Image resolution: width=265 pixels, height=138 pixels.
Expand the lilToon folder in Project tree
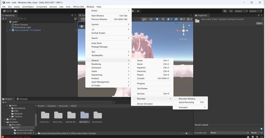tap(5, 119)
